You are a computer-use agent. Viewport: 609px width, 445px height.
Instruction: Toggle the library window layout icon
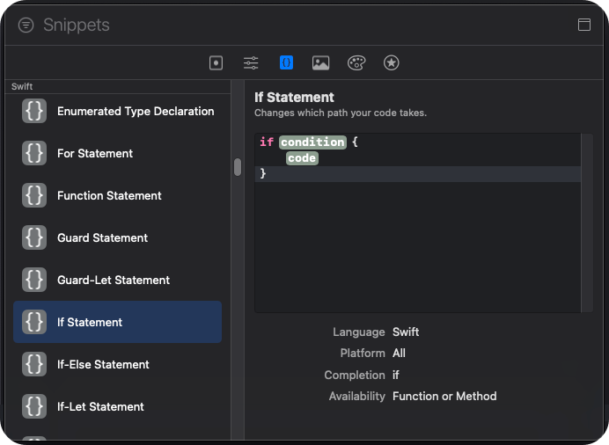coord(584,25)
